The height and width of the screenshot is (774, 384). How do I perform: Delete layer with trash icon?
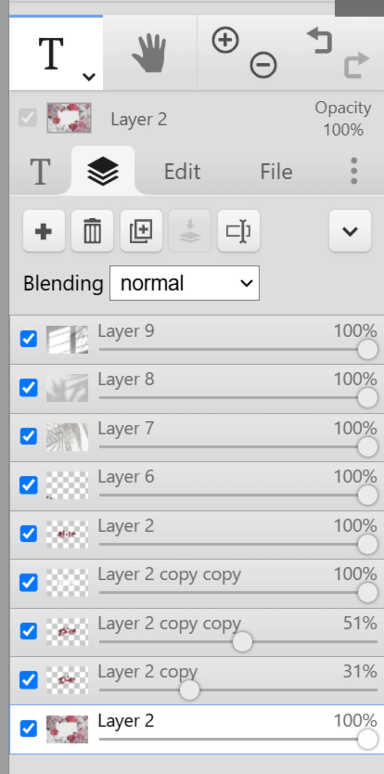pos(92,231)
